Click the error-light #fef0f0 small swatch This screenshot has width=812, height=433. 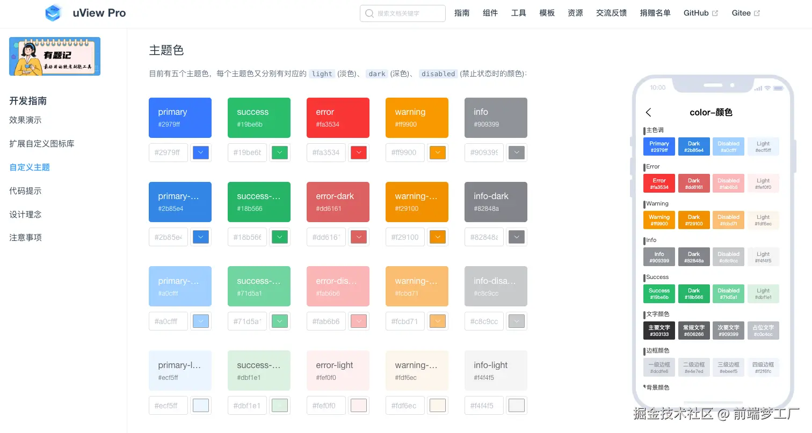pos(359,406)
